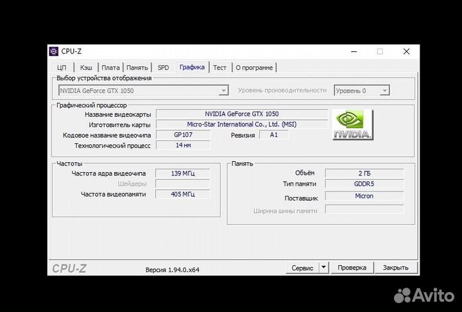Open the Сервис dropdown arrow
This screenshot has height=312, width=462.
[x=323, y=268]
